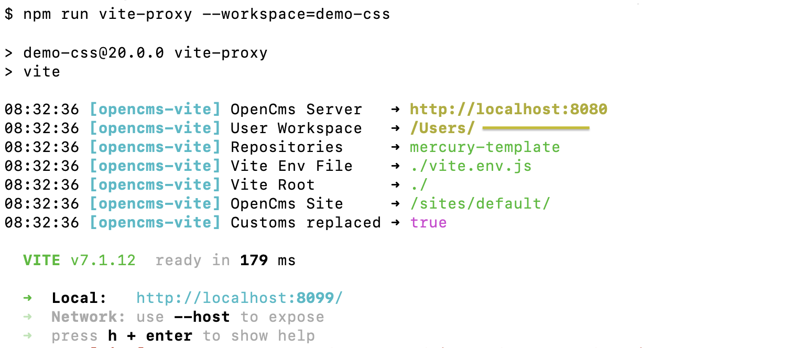Click the Vite Root value ./

(x=418, y=184)
